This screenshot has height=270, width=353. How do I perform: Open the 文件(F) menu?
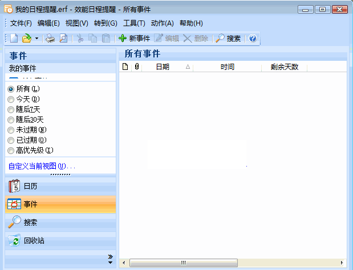coord(21,23)
